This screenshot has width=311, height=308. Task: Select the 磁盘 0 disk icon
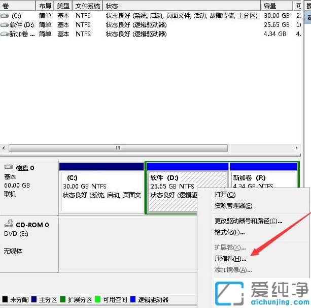[9, 168]
